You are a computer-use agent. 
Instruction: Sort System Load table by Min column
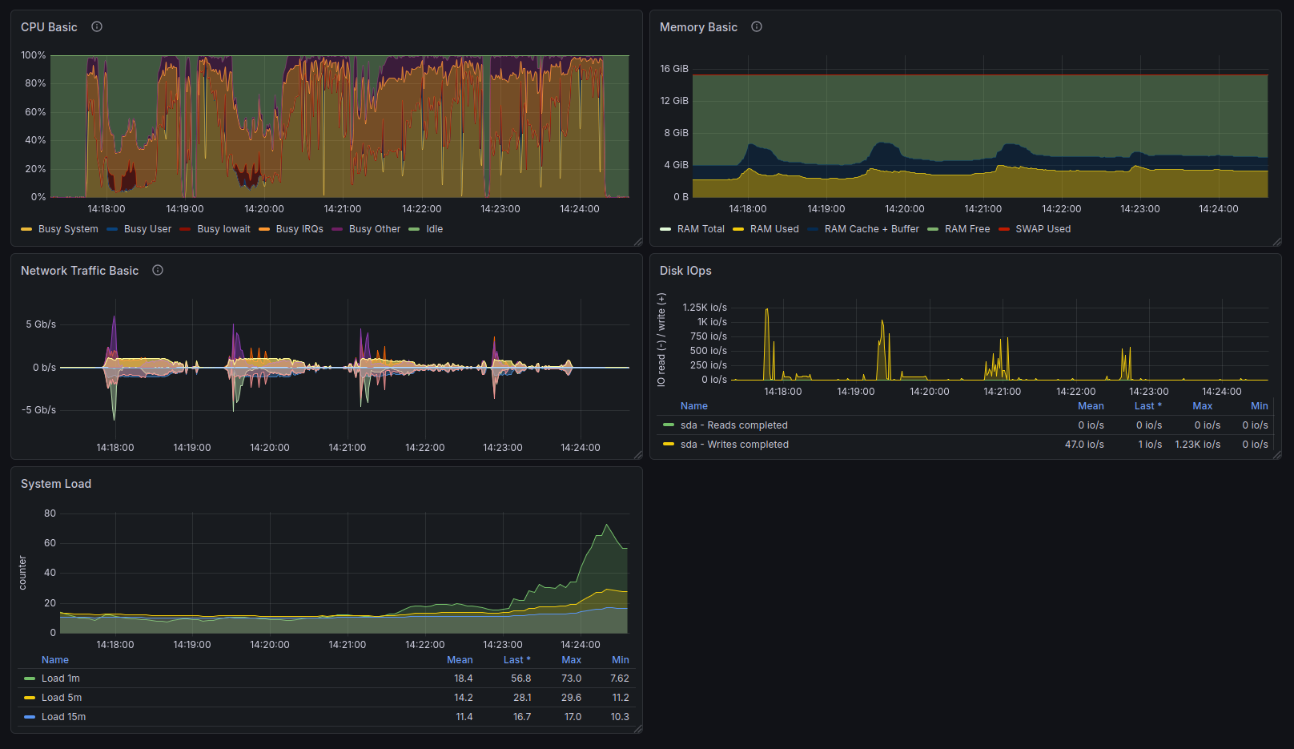click(621, 660)
